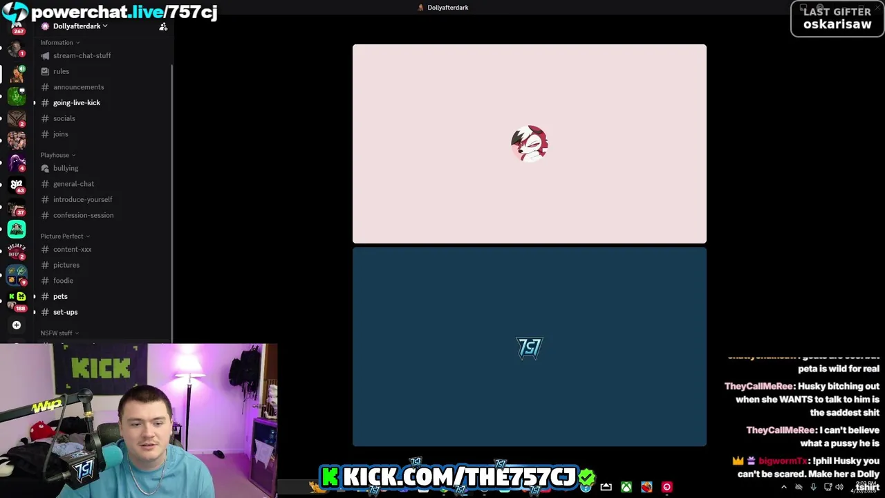Open the server icon with badge 63
The height and width of the screenshot is (498, 885).
point(17,185)
